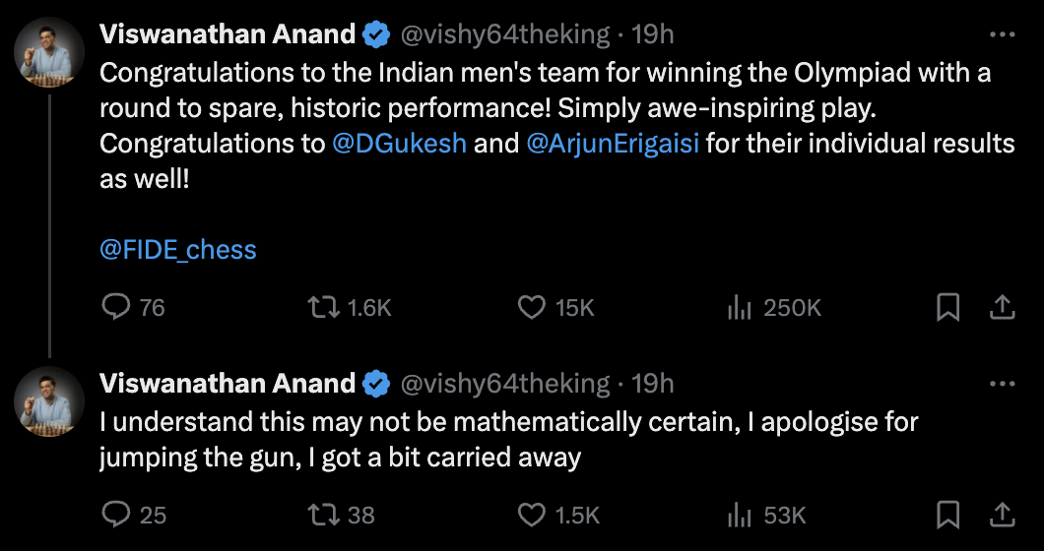The image size is (1044, 551).
Task: Open the @ArjunErigaisi mention link
Action: 613,144
